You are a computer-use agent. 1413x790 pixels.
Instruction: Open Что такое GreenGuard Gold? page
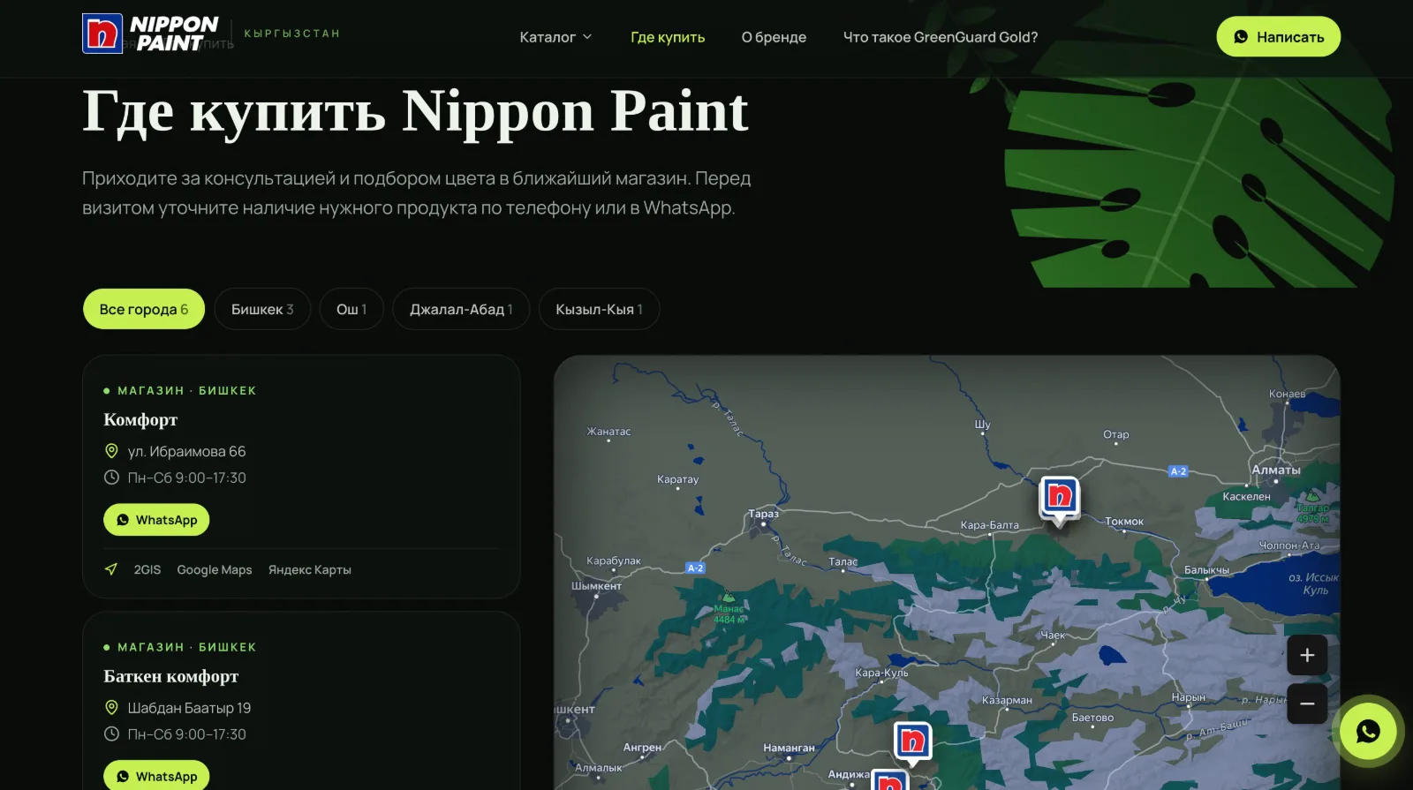pos(941,37)
